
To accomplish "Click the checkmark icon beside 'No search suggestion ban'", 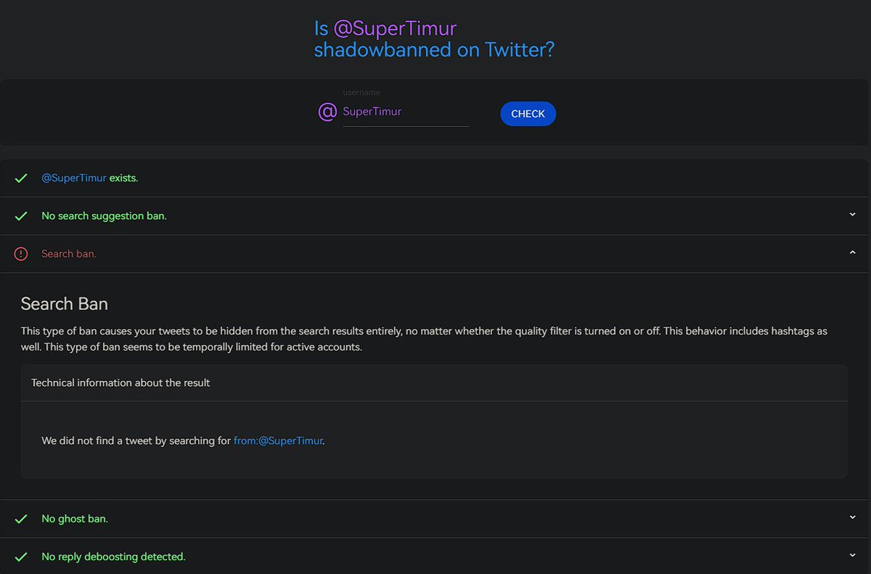I will tap(21, 216).
